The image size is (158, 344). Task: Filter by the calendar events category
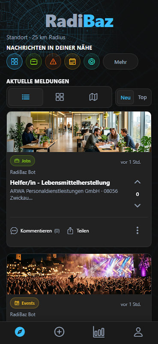[x=72, y=61]
